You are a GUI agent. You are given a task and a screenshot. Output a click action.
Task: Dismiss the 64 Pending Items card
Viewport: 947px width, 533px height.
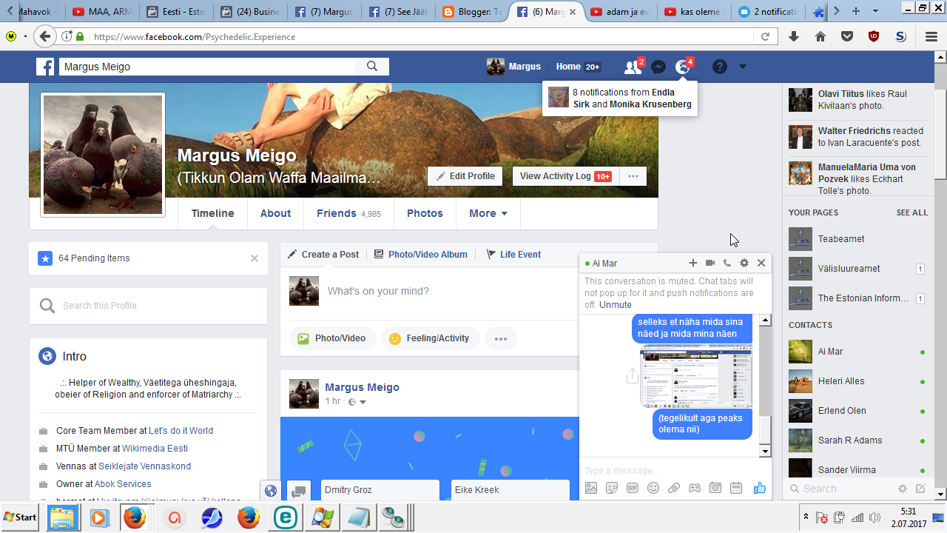tap(255, 258)
